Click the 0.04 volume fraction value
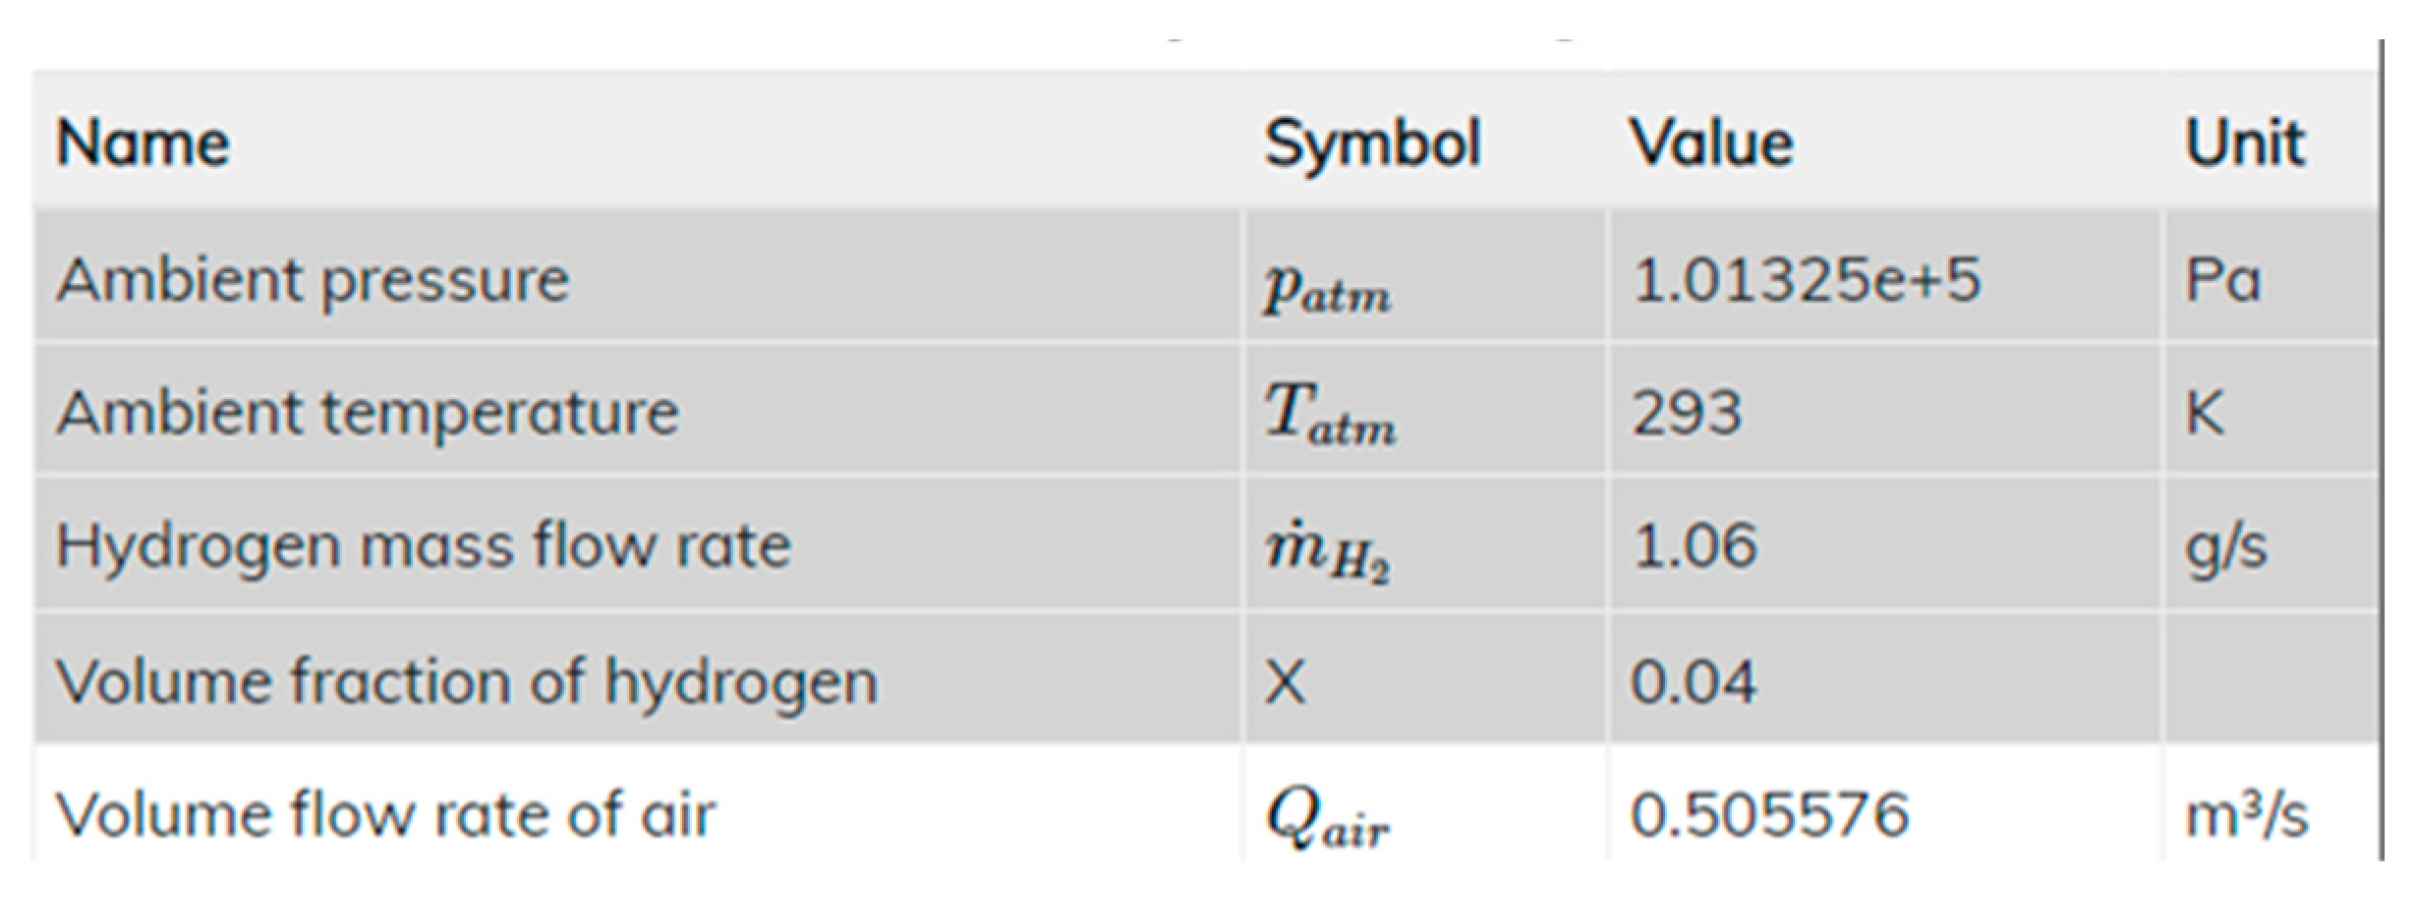Viewport: 2413px width, 901px height. pyautogui.click(x=1693, y=681)
